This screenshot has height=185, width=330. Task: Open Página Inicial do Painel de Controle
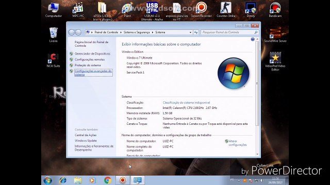[92, 44]
